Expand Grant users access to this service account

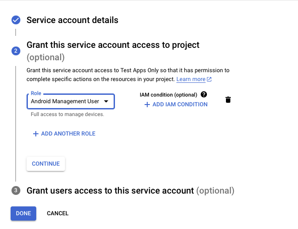click(x=130, y=190)
